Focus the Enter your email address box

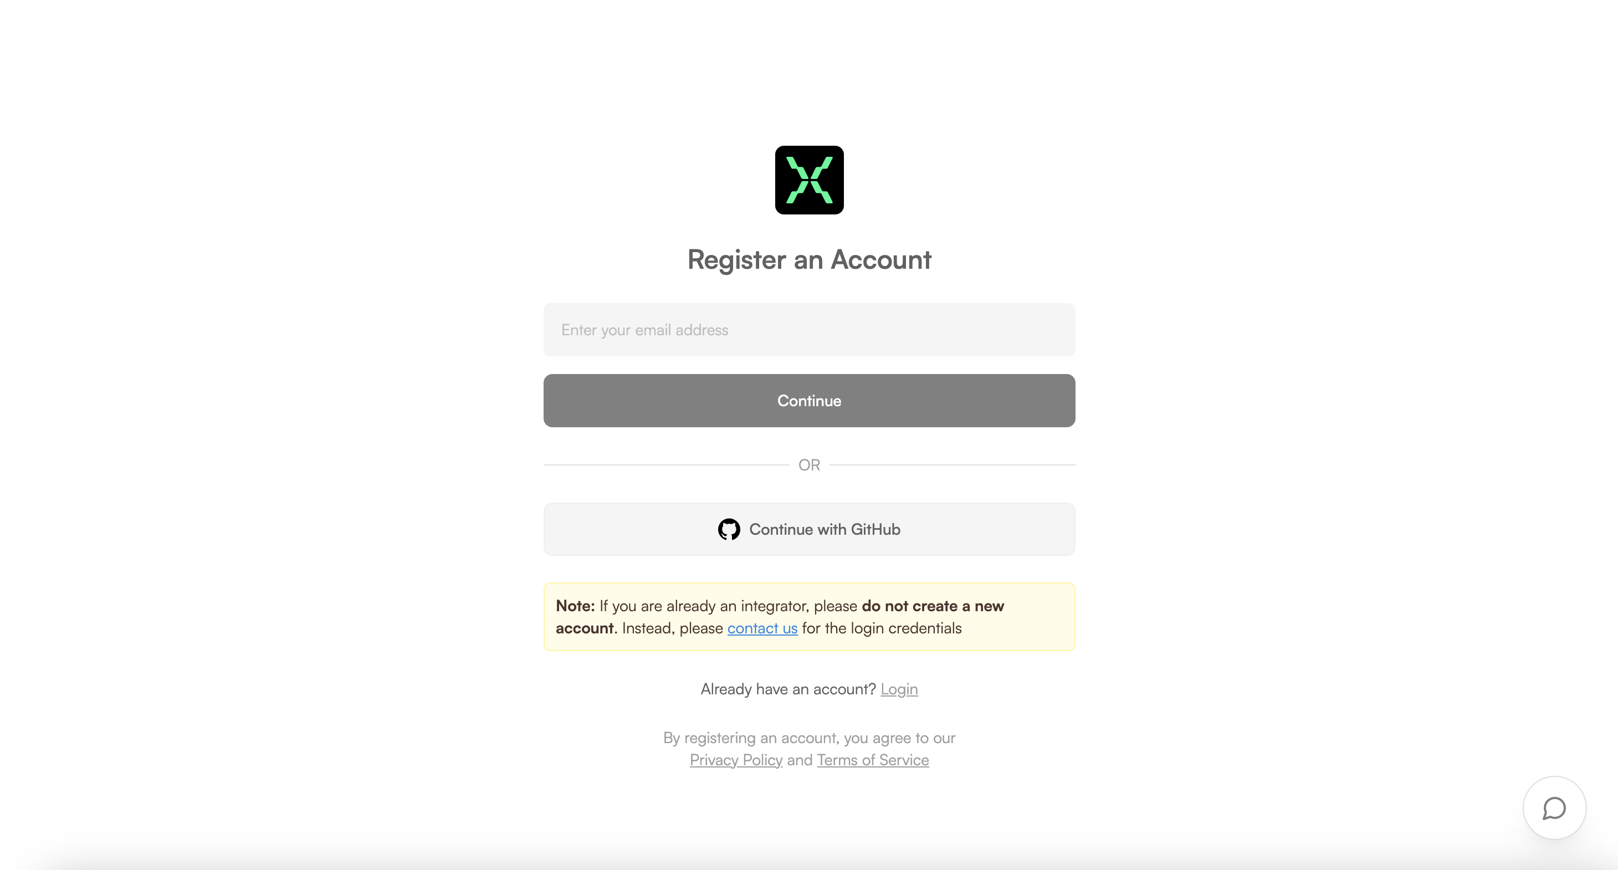click(x=809, y=329)
